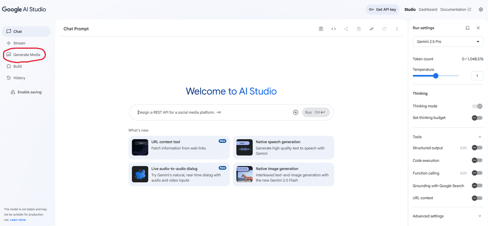Image resolution: width=488 pixels, height=226 pixels.
Task: Click the Get code icon
Action: click(x=333, y=29)
